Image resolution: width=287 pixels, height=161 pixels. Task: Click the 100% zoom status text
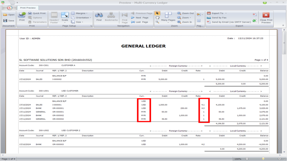pyautogui.click(x=238, y=159)
